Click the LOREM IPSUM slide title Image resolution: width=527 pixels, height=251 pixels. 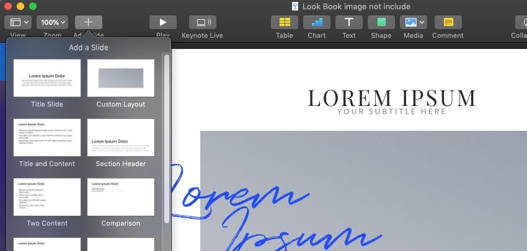(392, 98)
